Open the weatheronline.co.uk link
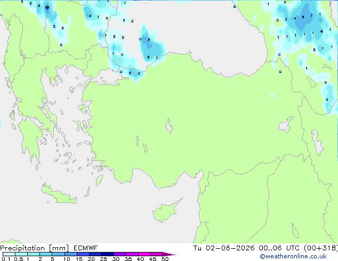The height and width of the screenshot is (261, 338). [293, 256]
